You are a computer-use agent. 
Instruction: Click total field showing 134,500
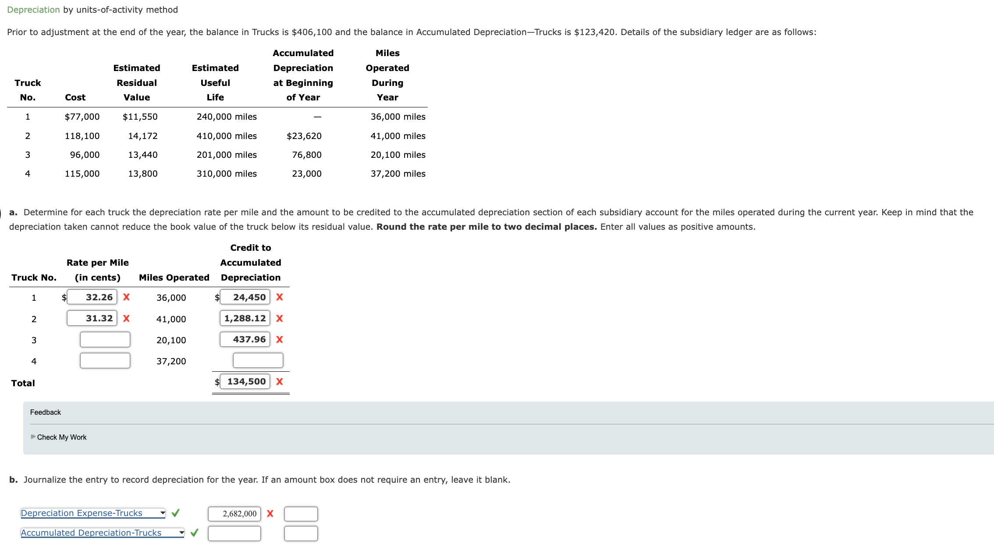[245, 381]
